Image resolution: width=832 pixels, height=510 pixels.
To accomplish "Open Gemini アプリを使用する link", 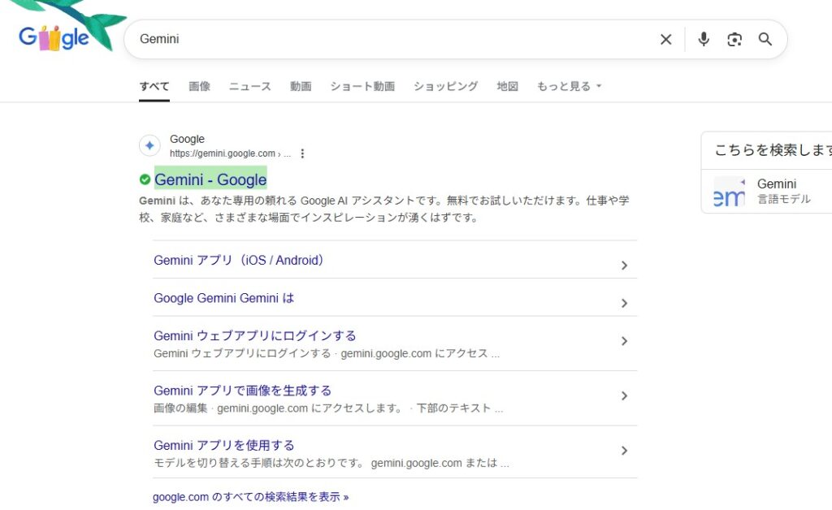I will pyautogui.click(x=224, y=445).
